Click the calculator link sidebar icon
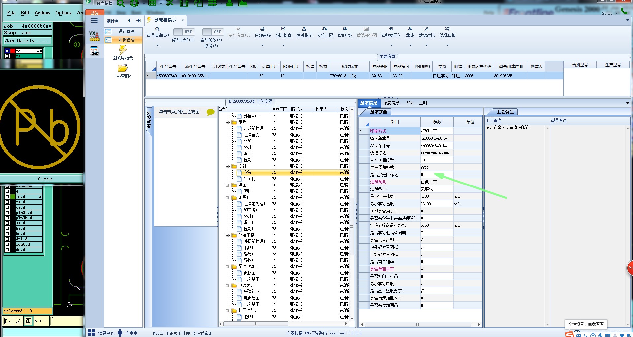 (x=95, y=51)
